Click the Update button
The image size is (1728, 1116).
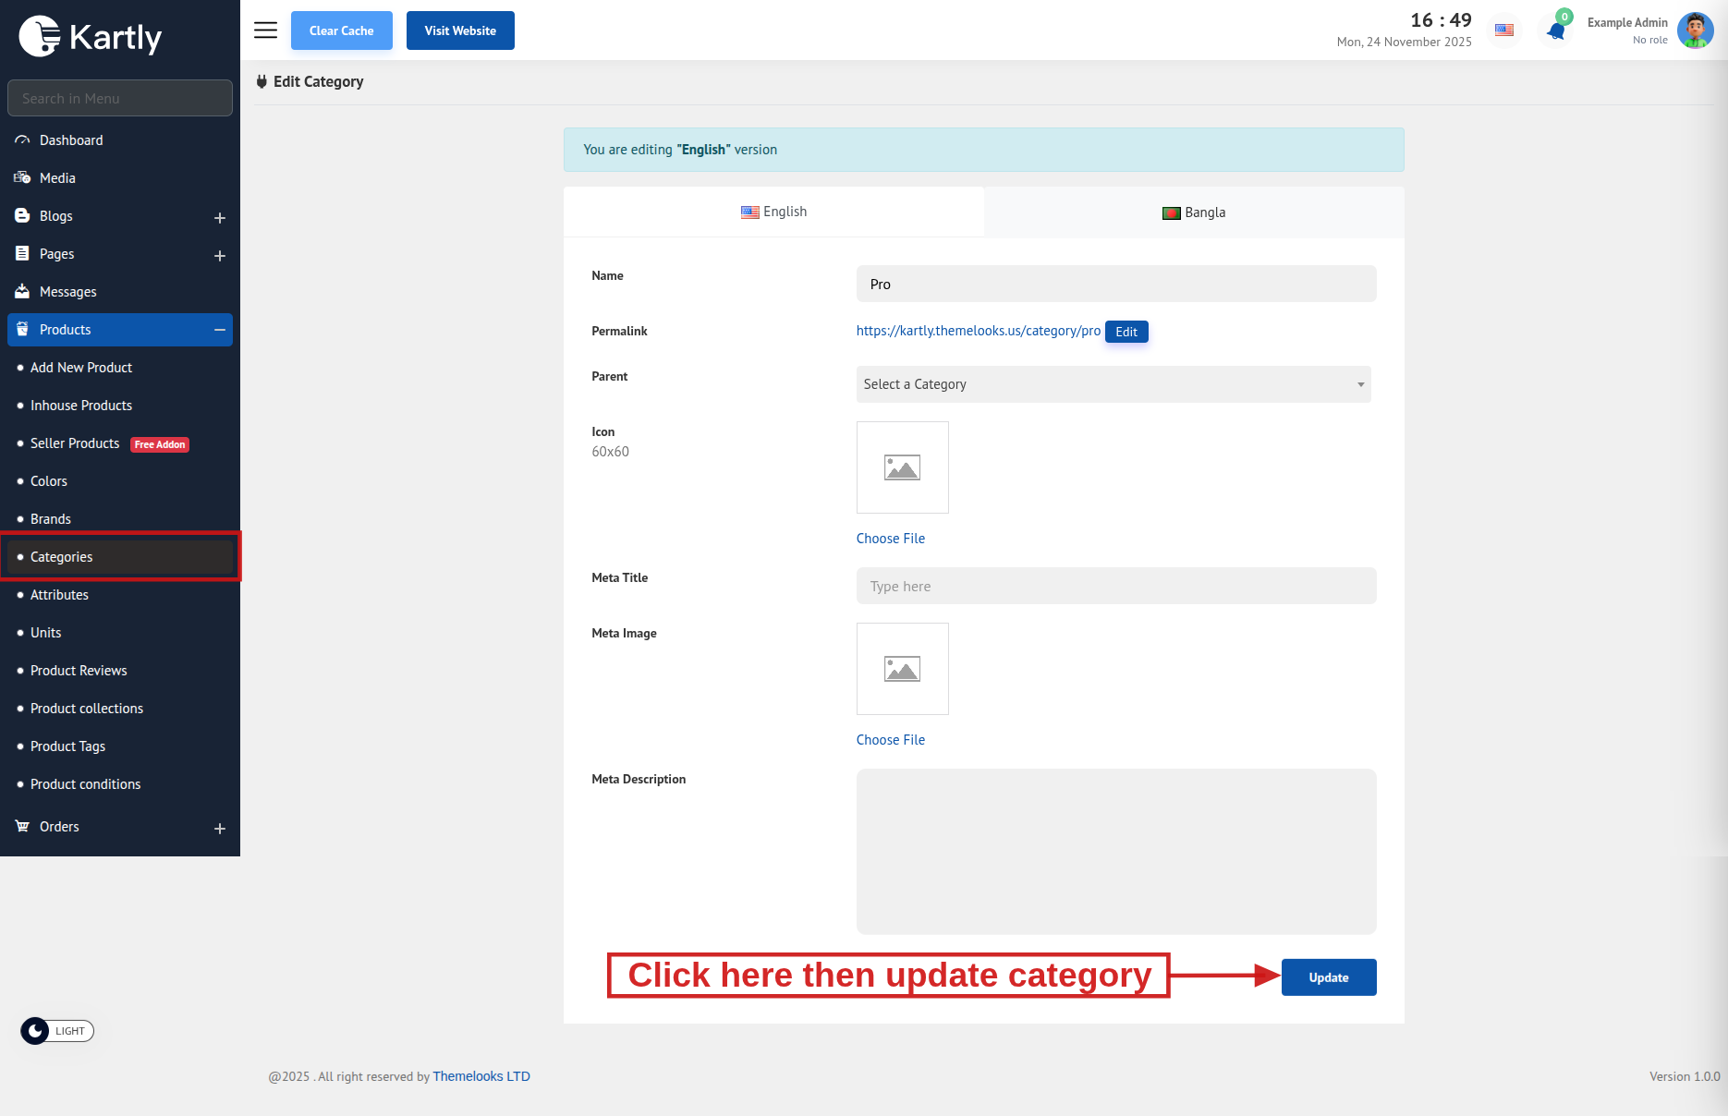(x=1328, y=977)
